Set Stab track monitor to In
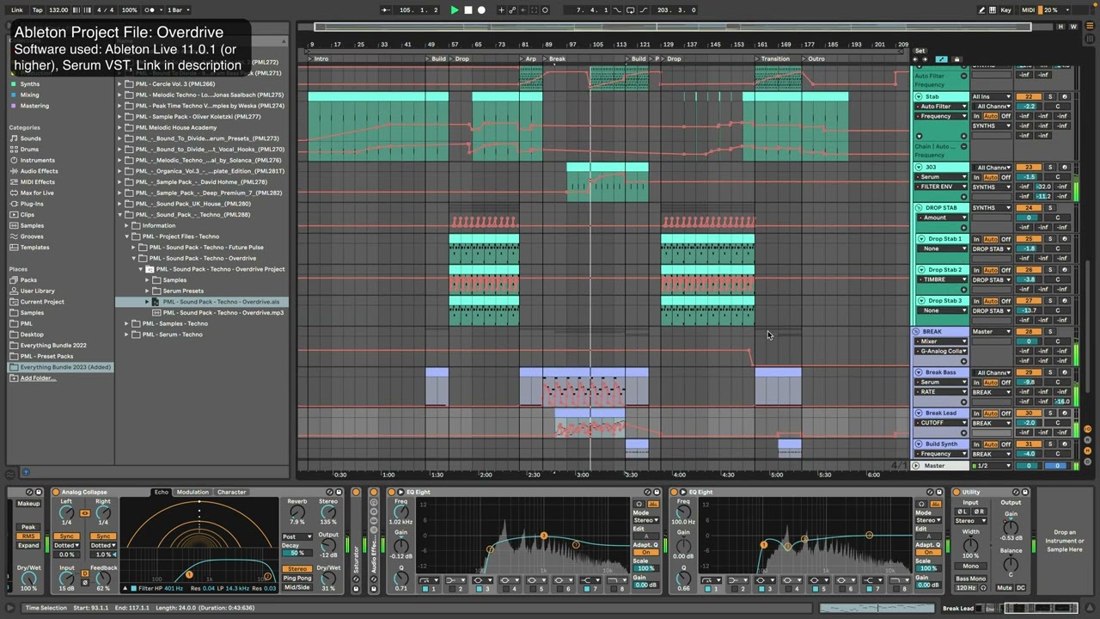1100x619 pixels. 976,116
